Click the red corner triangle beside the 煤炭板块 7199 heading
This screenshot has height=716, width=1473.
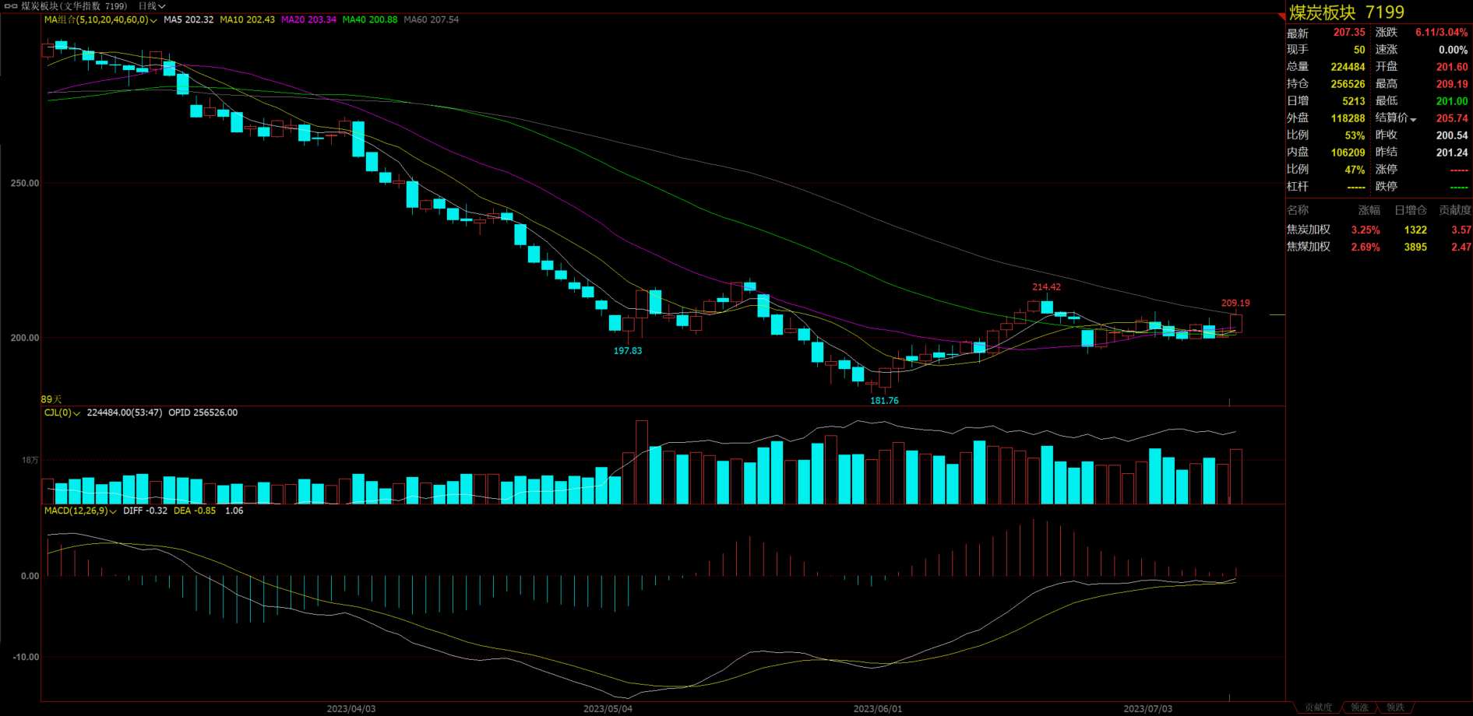point(1281,16)
